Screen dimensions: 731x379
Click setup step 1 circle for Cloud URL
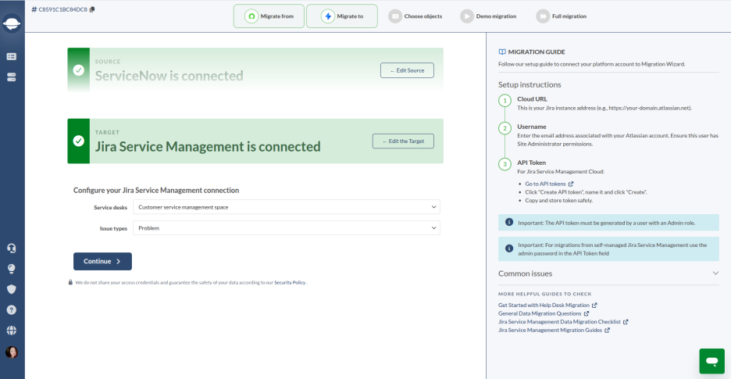[x=504, y=100]
